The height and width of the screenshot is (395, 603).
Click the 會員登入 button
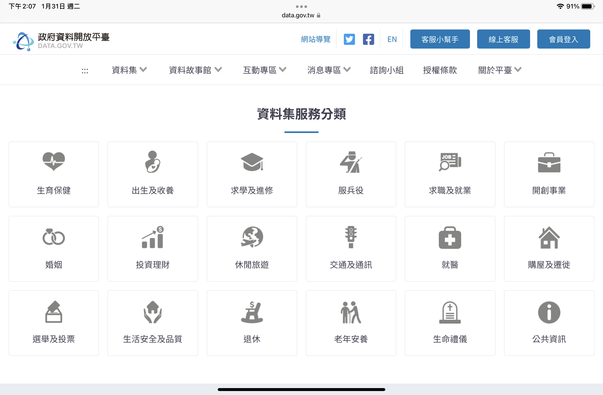(563, 39)
